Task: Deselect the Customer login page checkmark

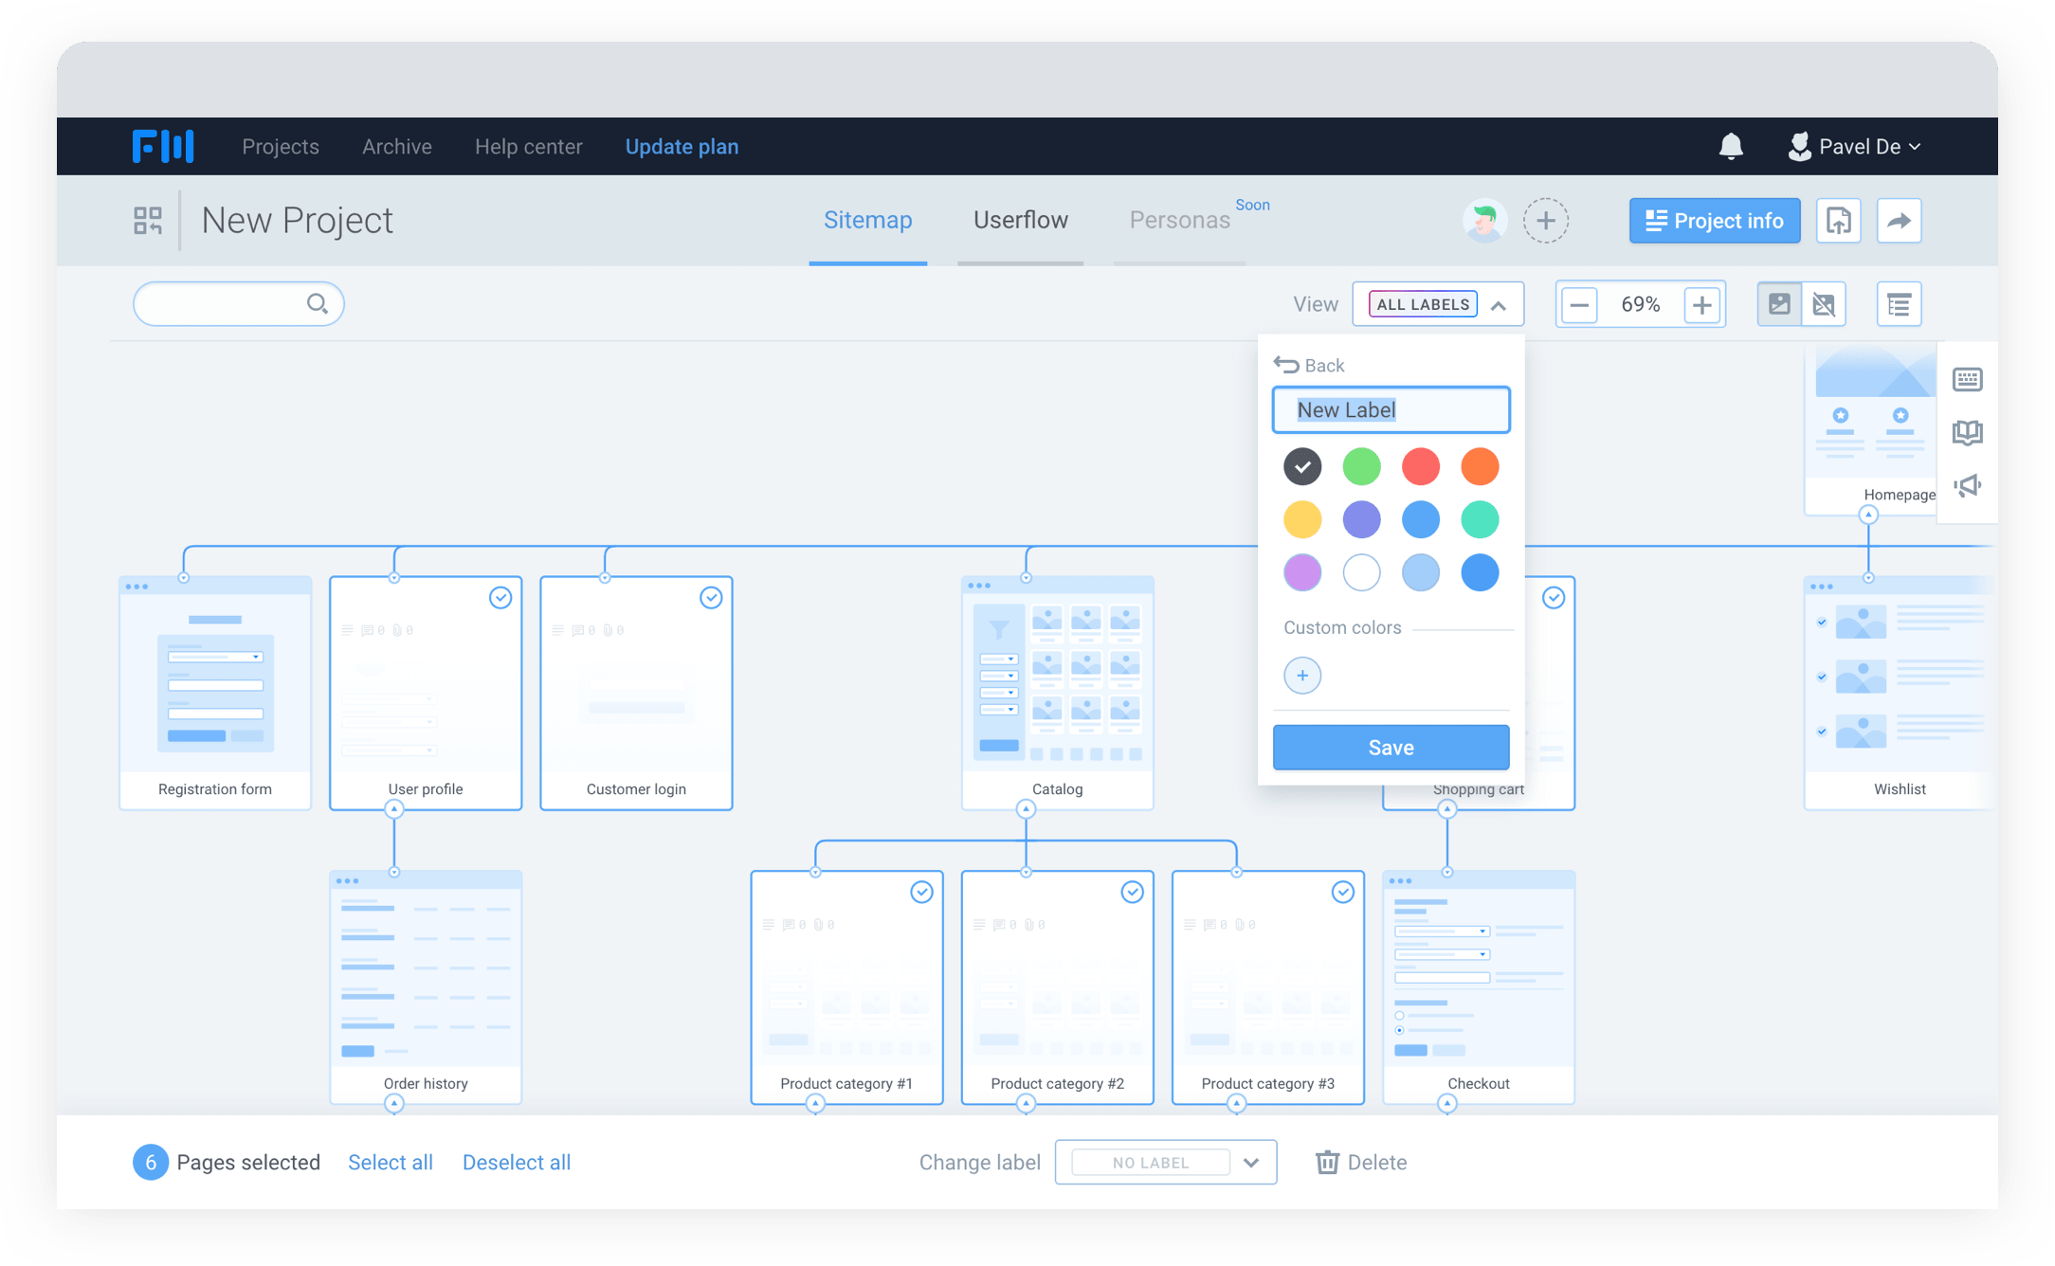Action: [711, 598]
